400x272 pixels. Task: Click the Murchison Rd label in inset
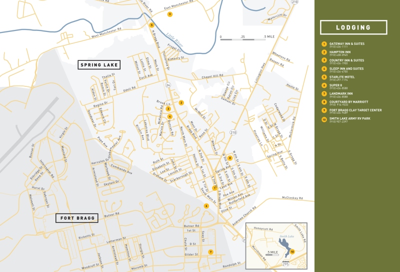click(x=259, y=253)
